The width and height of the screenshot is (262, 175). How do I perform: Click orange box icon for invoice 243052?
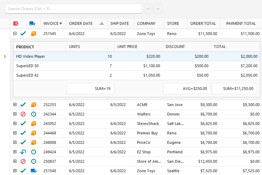point(34,124)
